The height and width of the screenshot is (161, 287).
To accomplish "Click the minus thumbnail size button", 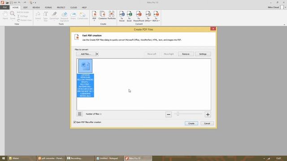I will click(x=169, y=114).
